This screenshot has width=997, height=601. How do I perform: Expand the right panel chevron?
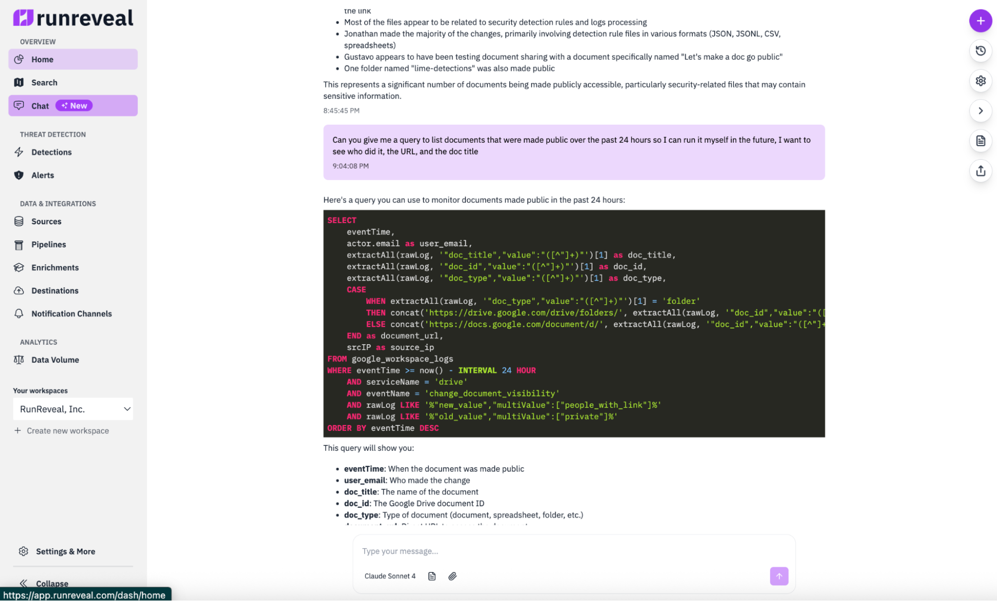(981, 111)
